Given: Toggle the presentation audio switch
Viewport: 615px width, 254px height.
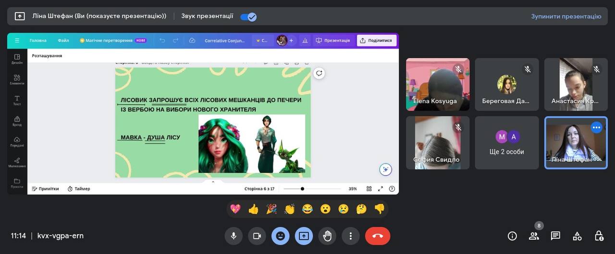Looking at the screenshot, I should coord(248,16).
